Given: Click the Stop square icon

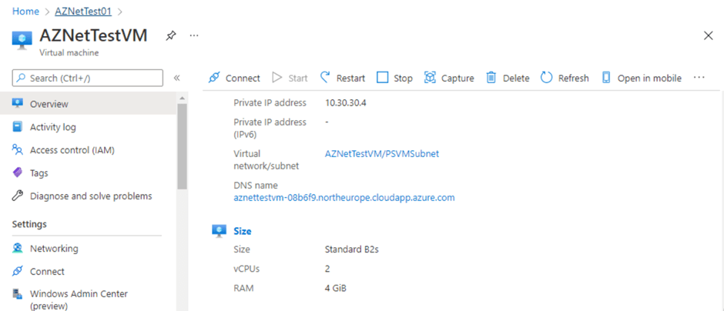Looking at the screenshot, I should (x=383, y=78).
